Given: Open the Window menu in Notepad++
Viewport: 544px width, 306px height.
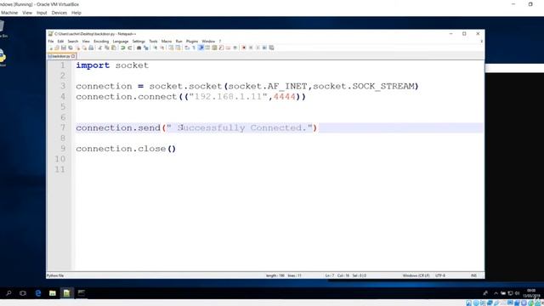Looking at the screenshot, I should (208, 42).
